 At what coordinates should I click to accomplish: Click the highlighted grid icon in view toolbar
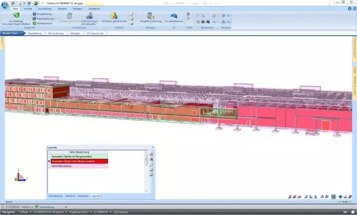(334, 197)
